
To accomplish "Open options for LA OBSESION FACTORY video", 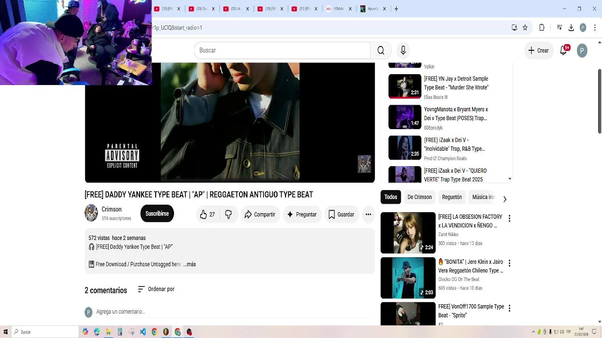I will tap(509, 218).
